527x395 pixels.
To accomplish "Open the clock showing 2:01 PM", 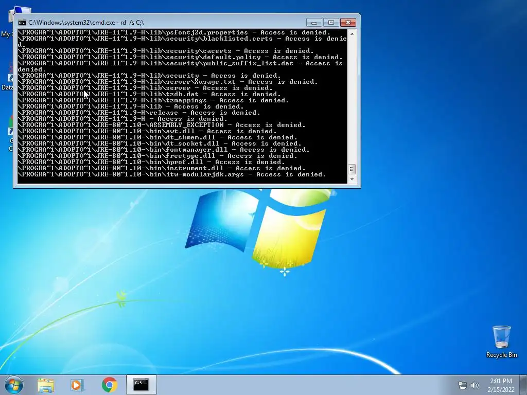I will tap(501, 385).
